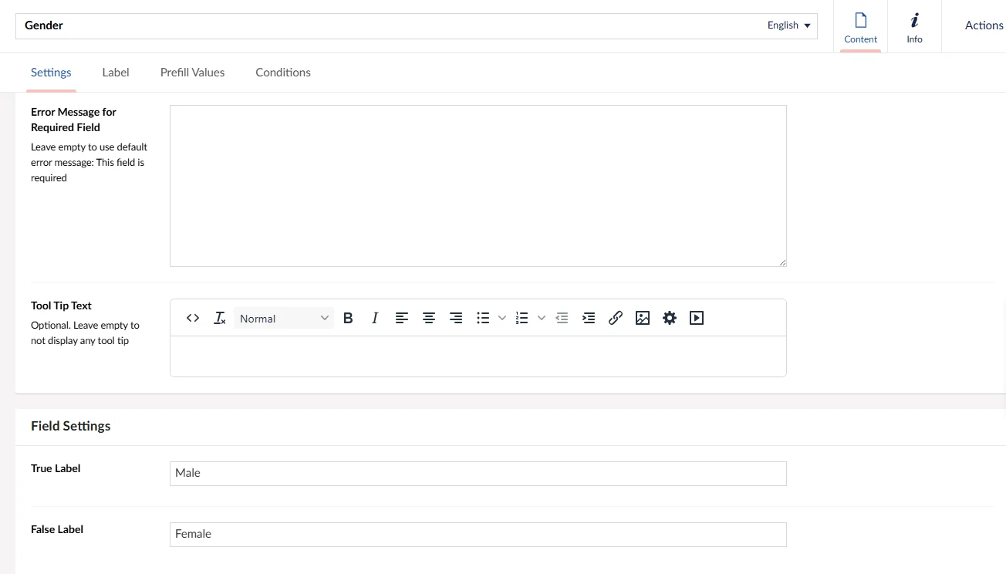This screenshot has height=574, width=1006.
Task: Toggle bold formatting in Tool Tip Text
Action: (x=348, y=318)
